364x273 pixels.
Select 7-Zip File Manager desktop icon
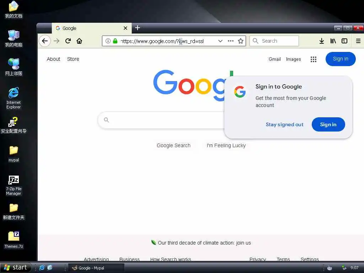14,186
